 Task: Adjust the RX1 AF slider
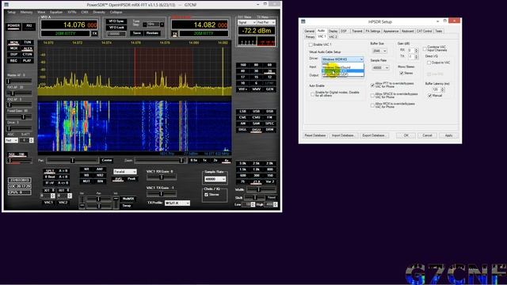(x=19, y=93)
